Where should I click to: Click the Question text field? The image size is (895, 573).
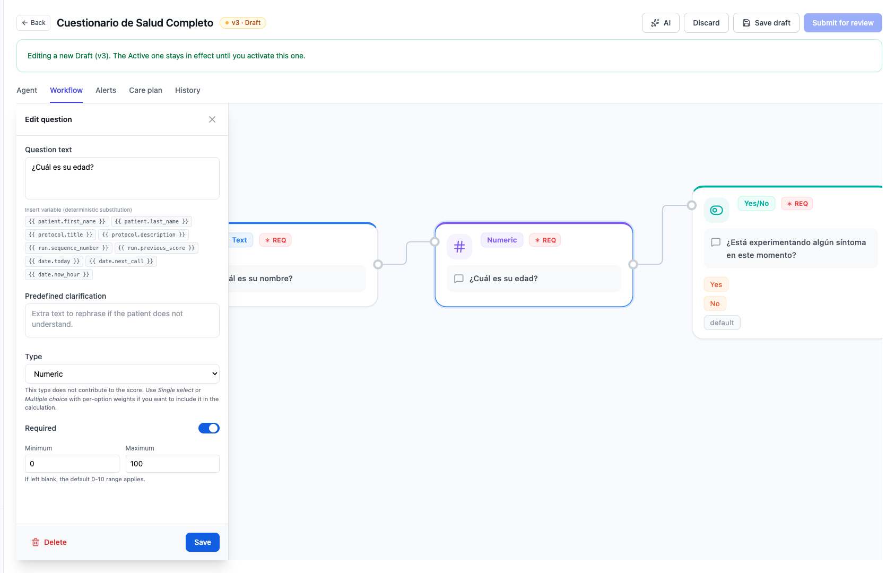(x=122, y=178)
